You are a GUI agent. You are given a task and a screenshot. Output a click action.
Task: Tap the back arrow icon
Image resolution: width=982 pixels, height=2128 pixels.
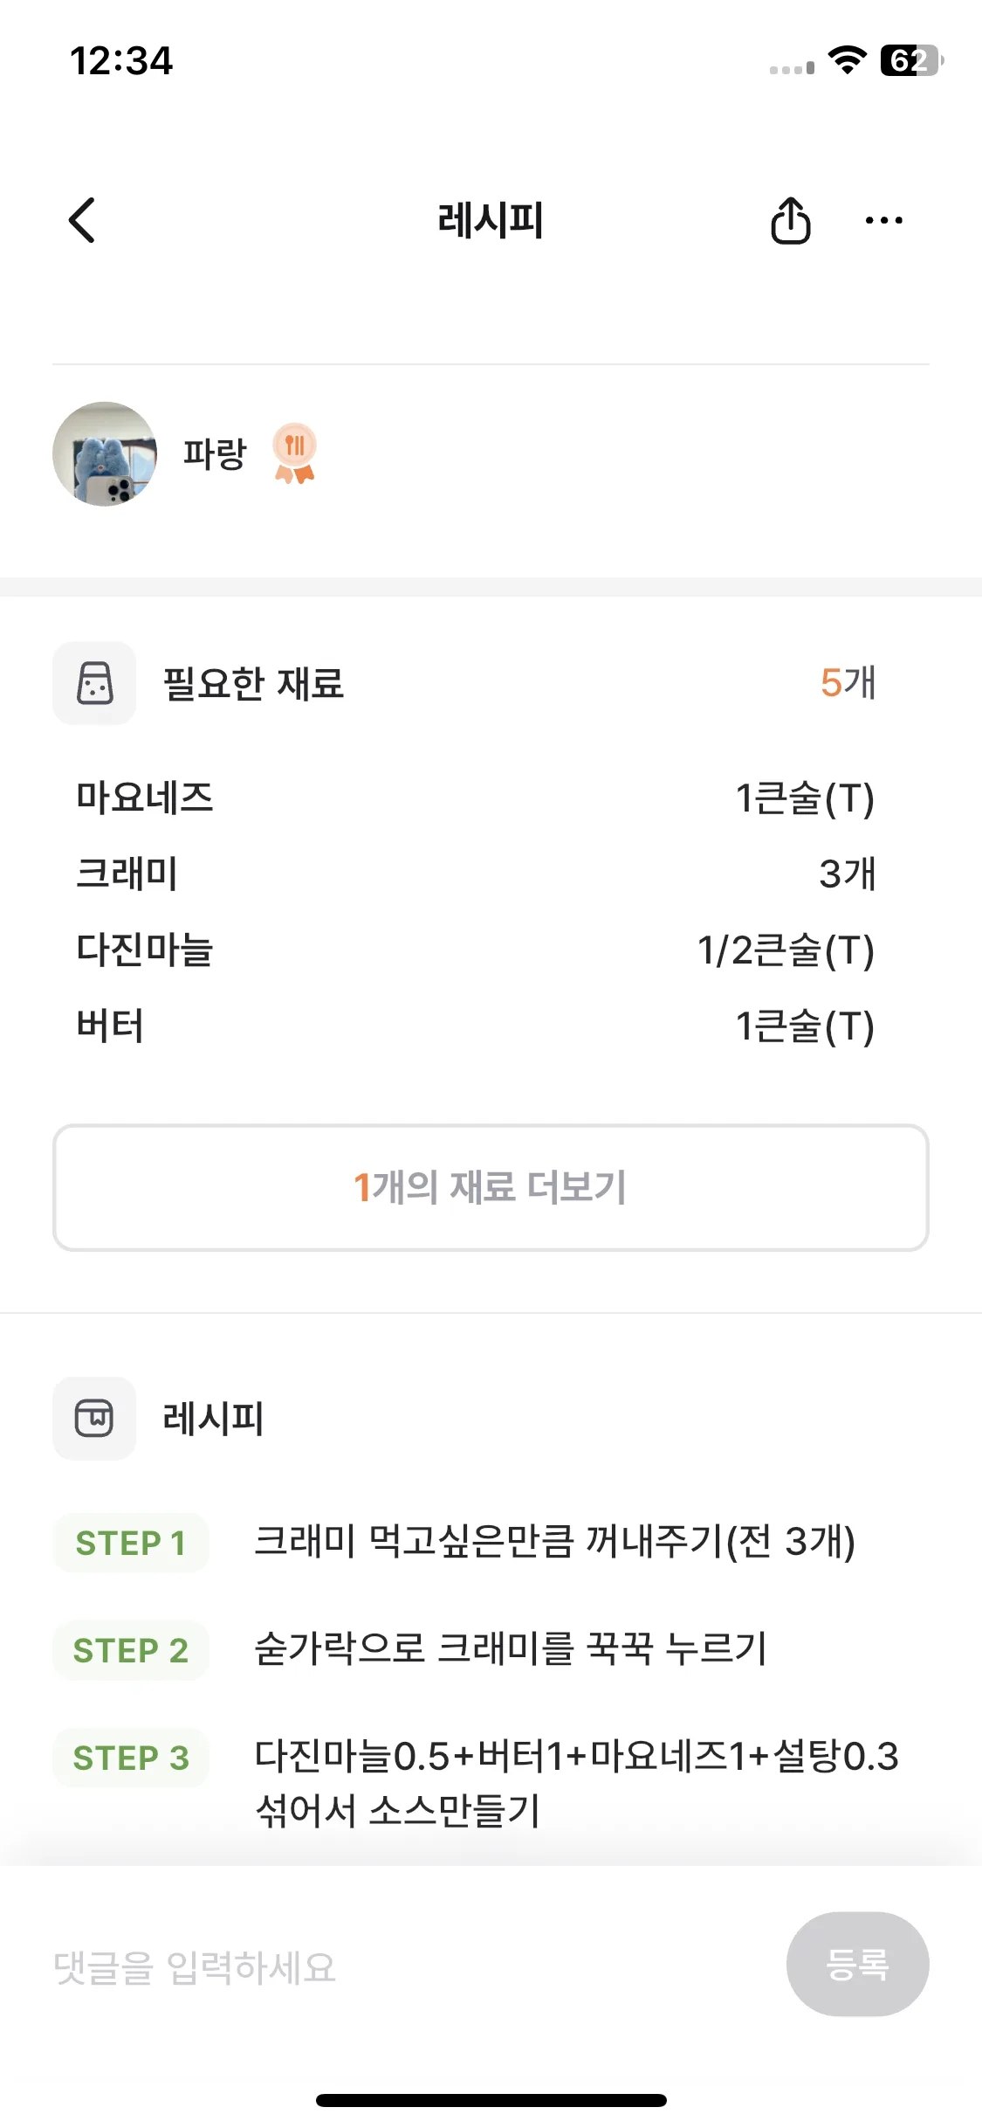(82, 220)
